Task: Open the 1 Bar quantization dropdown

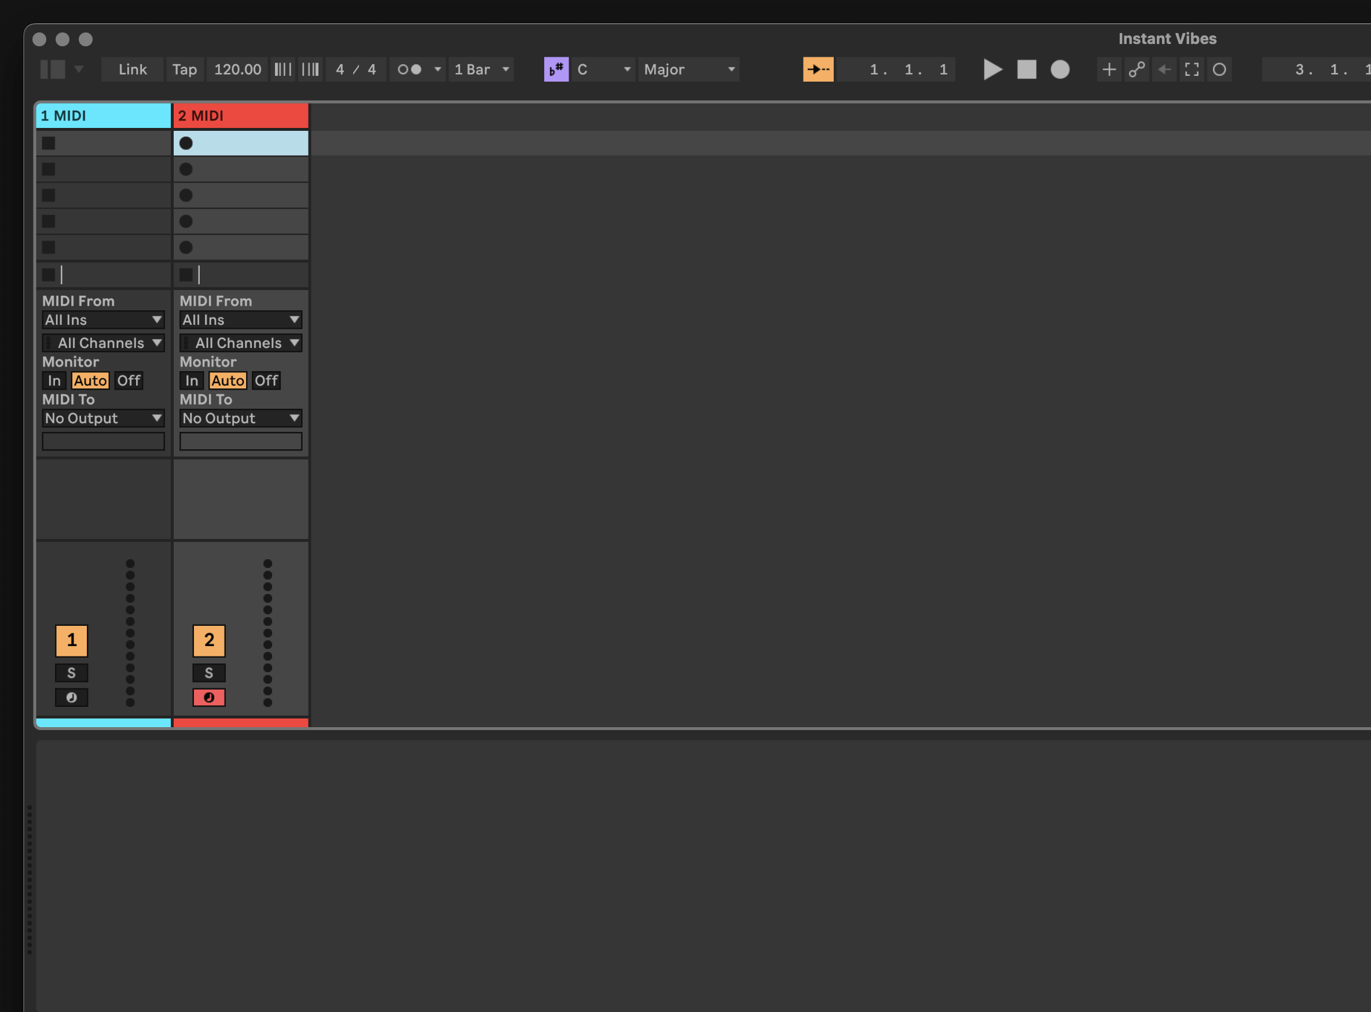Action: (482, 69)
